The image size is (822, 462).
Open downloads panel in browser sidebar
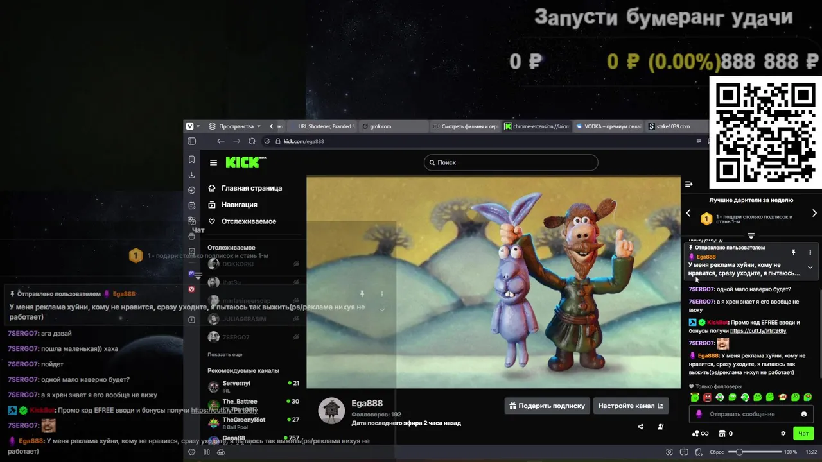click(191, 175)
